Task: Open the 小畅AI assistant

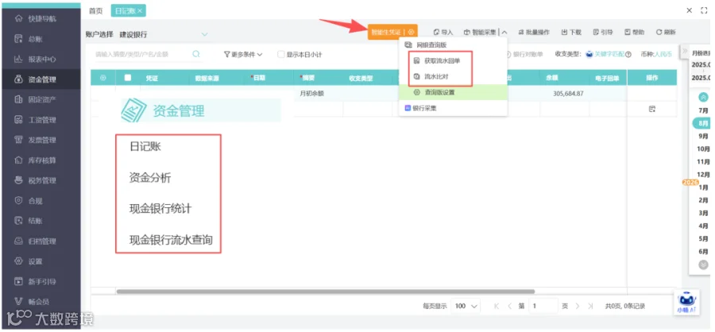Action: [686, 303]
